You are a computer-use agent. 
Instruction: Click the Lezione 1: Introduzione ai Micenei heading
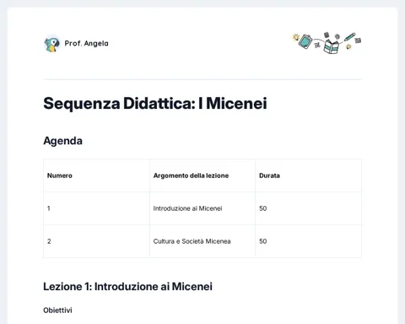click(x=127, y=287)
